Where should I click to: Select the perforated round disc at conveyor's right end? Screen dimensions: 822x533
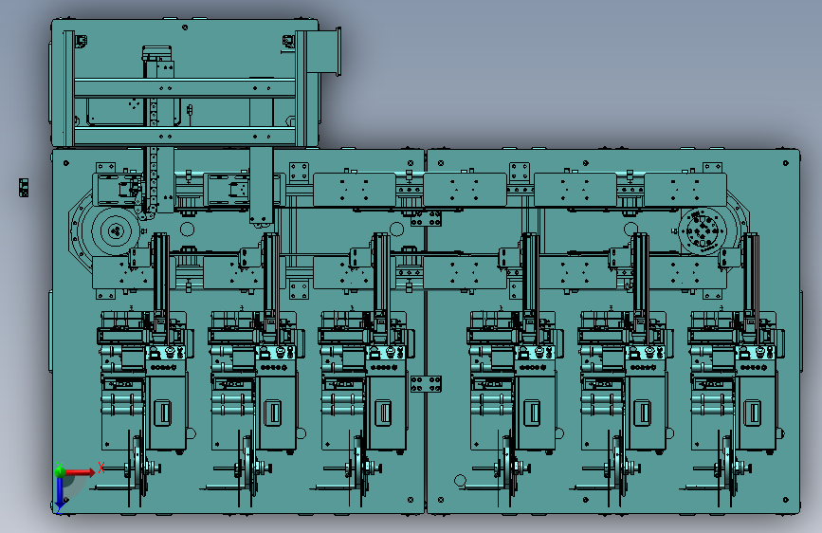click(702, 231)
